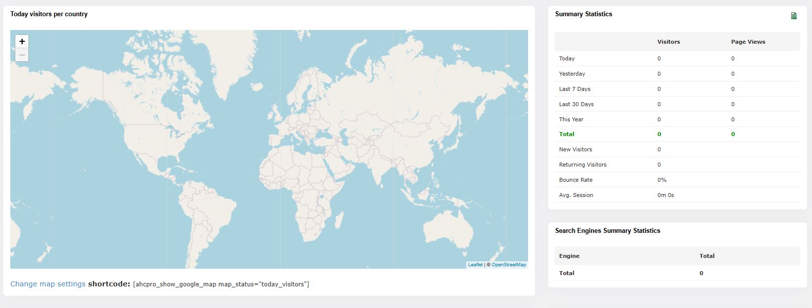Viewport: 812px width, 308px height.
Task: Select the Last 7 Days row
Action: point(574,89)
